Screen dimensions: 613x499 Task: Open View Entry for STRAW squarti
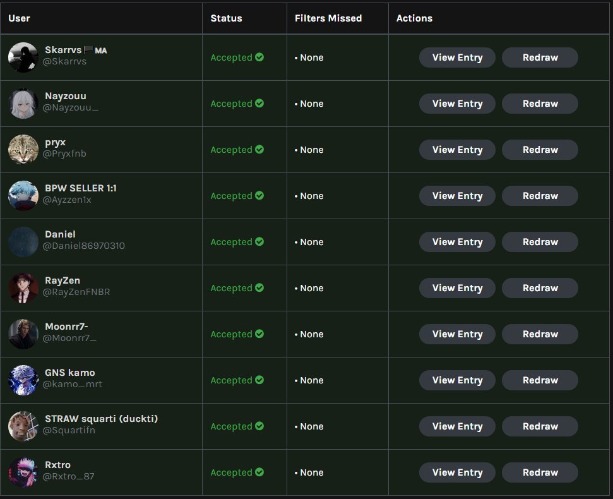(x=457, y=426)
